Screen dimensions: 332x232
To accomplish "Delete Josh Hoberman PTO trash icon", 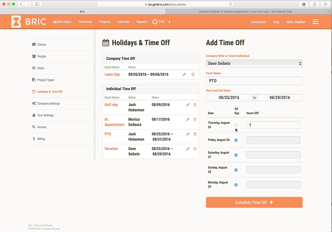I will pos(195,134).
